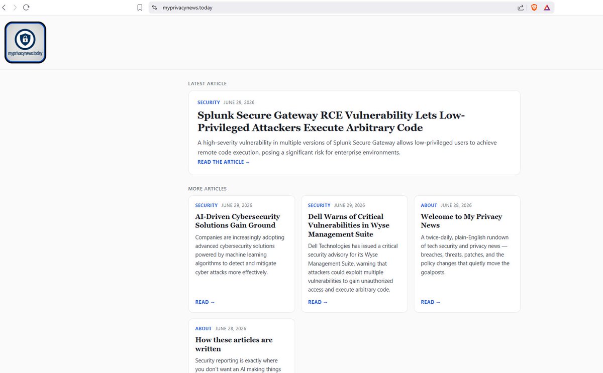Click the myprivacynews.today site logo
Screen dimensions: 603x373
(x=25, y=42)
